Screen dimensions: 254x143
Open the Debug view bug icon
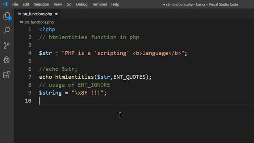(x=7, y=60)
